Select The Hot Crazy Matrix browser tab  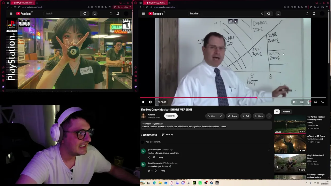click(155, 3)
